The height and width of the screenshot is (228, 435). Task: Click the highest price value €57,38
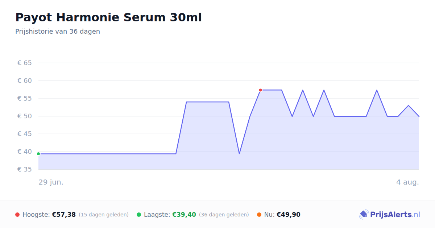[x=64, y=215]
